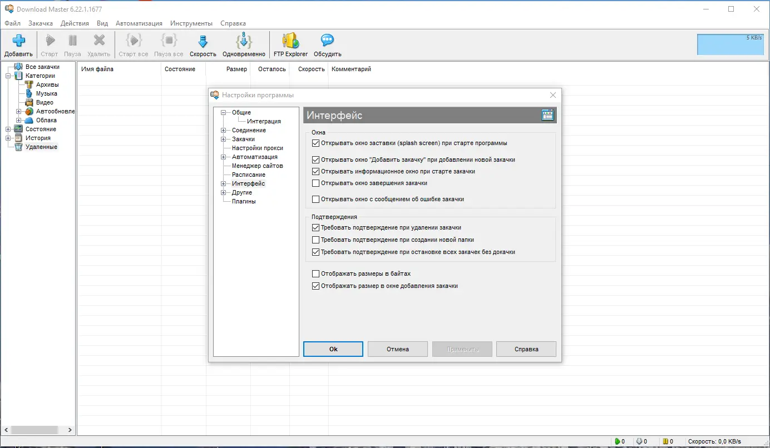Confirm settings with the Ok button

click(x=333, y=349)
